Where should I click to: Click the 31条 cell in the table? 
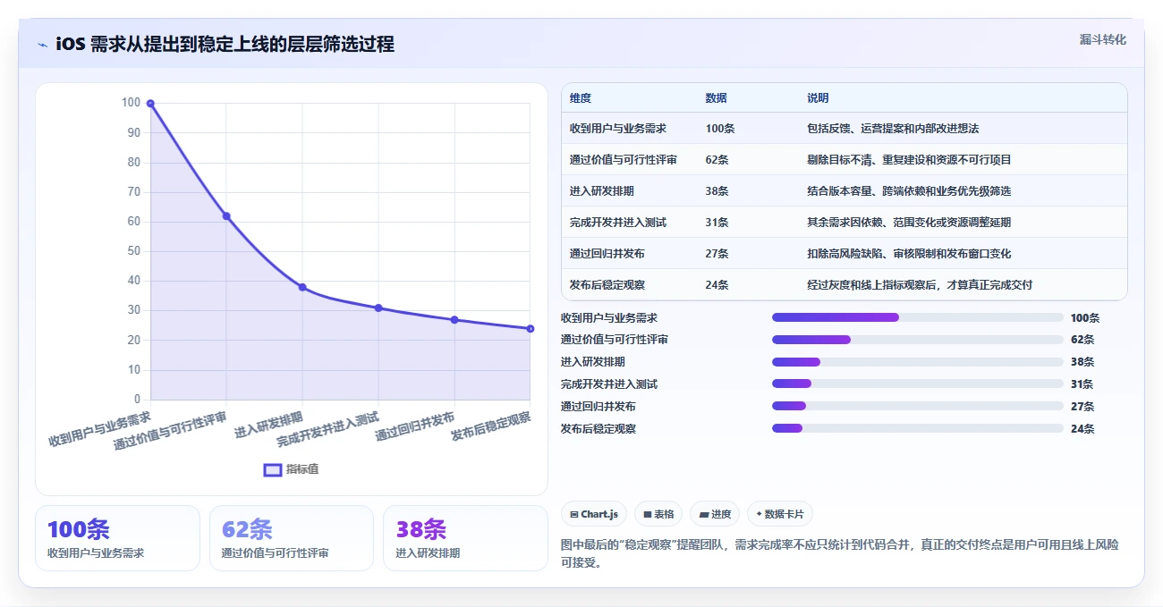point(717,222)
